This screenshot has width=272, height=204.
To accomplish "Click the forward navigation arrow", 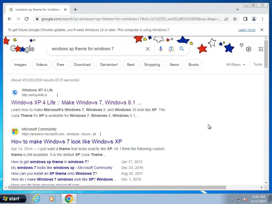I will [18, 19].
